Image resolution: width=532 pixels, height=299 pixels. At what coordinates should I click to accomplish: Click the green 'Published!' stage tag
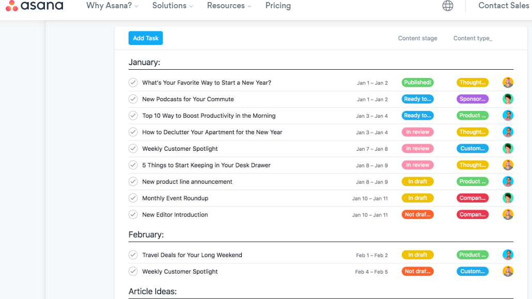pyautogui.click(x=417, y=83)
